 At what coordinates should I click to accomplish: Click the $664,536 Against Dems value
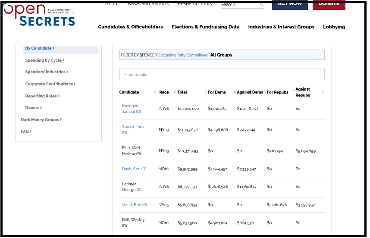coord(245,222)
